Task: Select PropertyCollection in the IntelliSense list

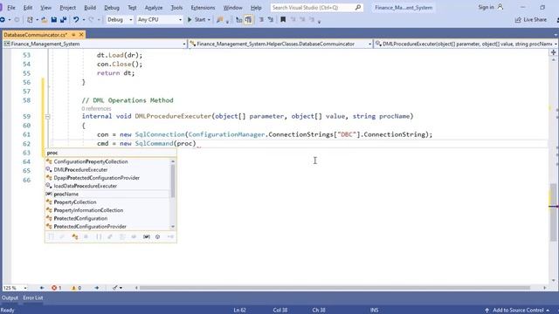Action: point(107,202)
